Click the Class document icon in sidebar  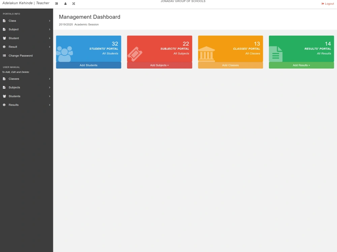coord(4,21)
